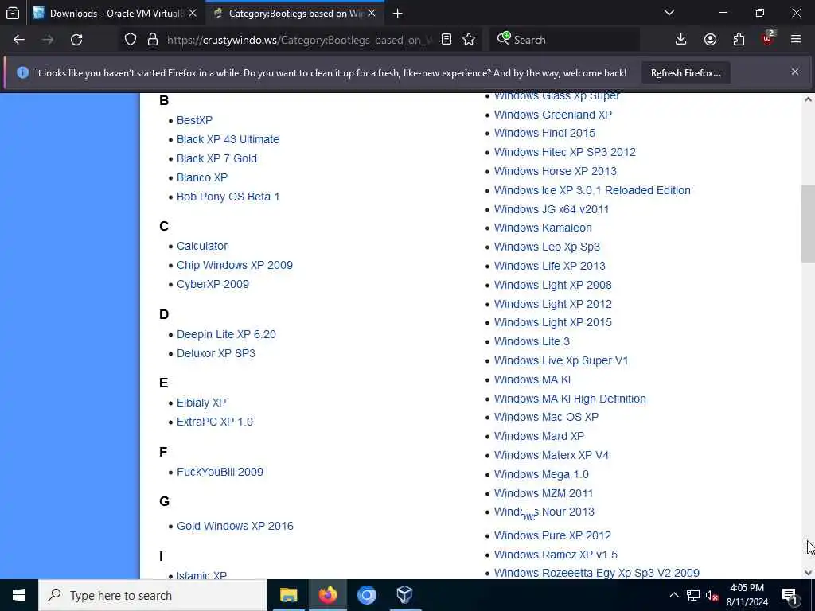Open Windows Ice XP 3.0.1 Reloaded Edition
The image size is (815, 611).
pos(592,190)
